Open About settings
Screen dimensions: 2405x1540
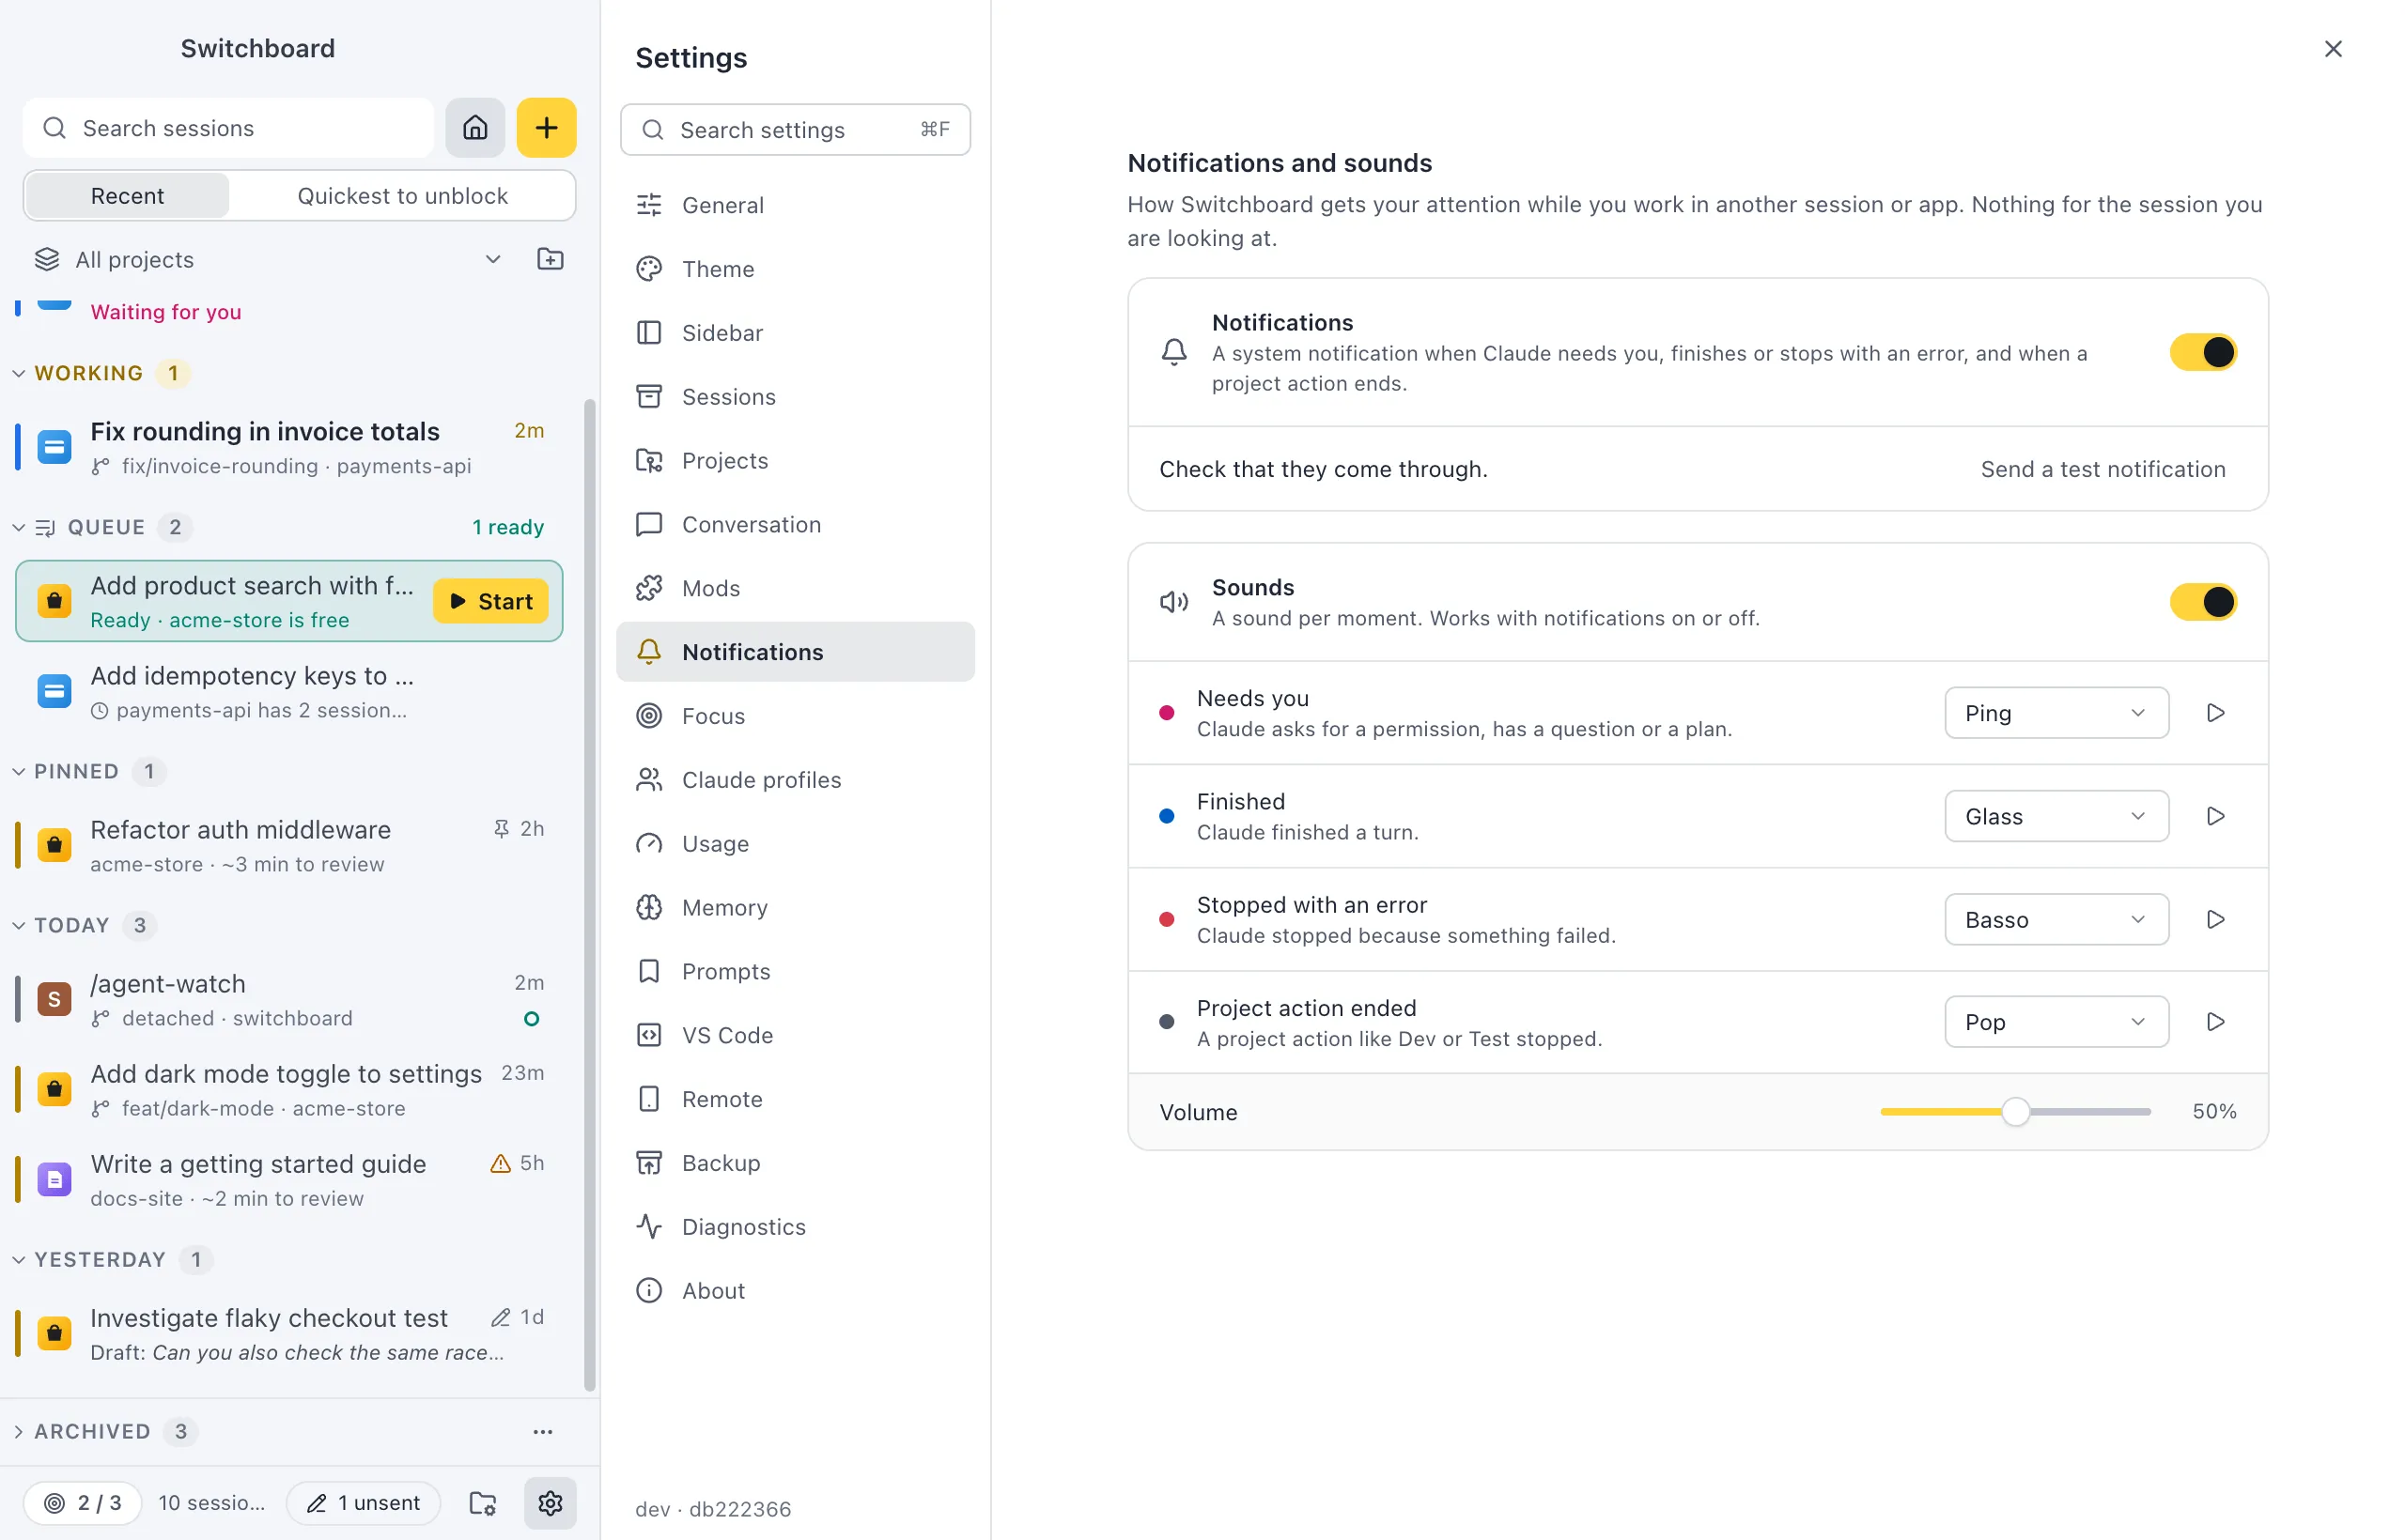coord(796,1291)
